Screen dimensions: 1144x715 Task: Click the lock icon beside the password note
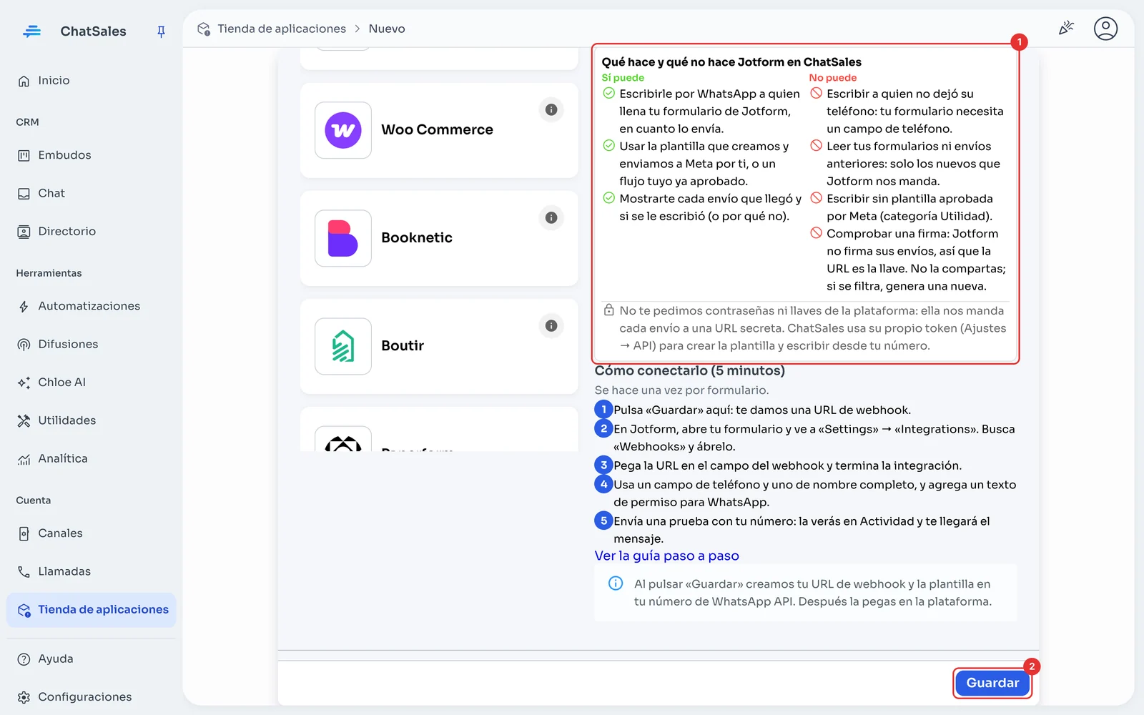coord(608,310)
